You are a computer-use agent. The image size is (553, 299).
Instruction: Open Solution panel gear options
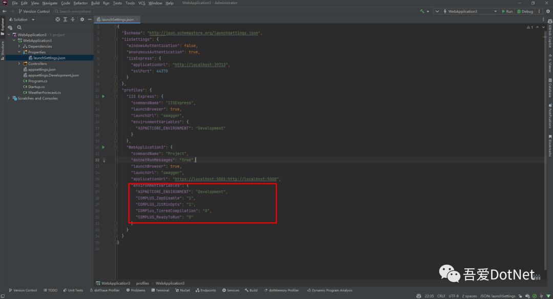point(82,19)
